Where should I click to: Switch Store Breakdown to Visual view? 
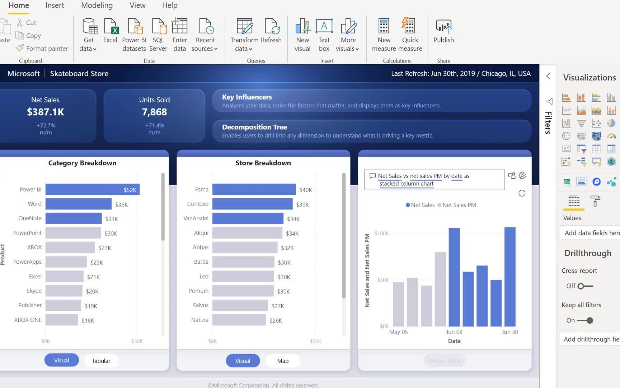tap(243, 361)
